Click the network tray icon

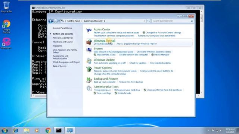[x=217, y=131]
